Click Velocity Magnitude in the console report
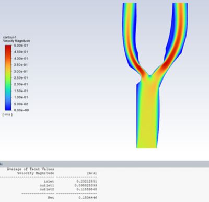This screenshot has width=209, height=202. [36, 173]
